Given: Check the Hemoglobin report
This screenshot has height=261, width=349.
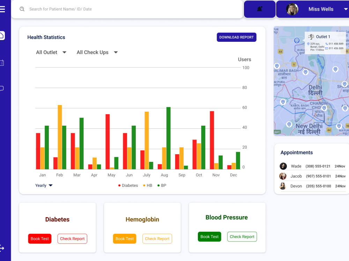Looking at the screenshot, I should point(157,239).
